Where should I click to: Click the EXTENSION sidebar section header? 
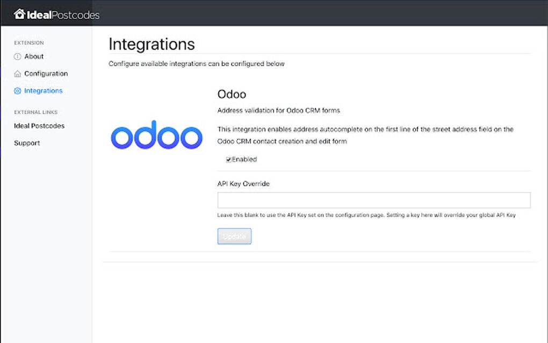pos(29,42)
